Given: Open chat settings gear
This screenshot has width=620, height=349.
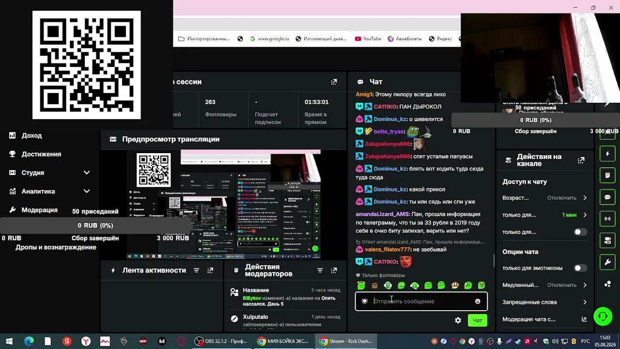Looking at the screenshot, I should coord(458,320).
